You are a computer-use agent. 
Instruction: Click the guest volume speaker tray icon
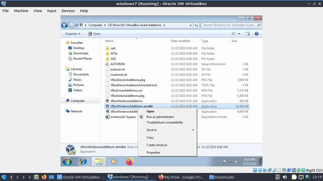(x=237, y=162)
